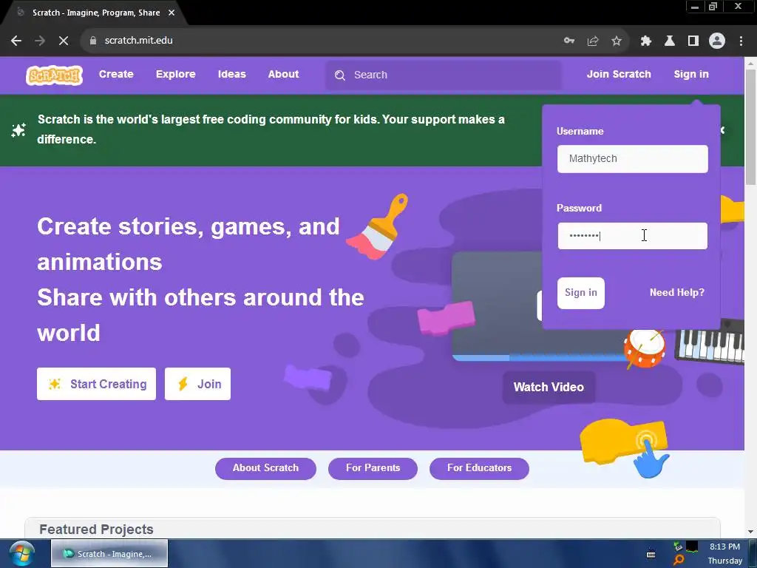757x568 pixels.
Task: Click the browser forward arrow
Action: [x=40, y=41]
